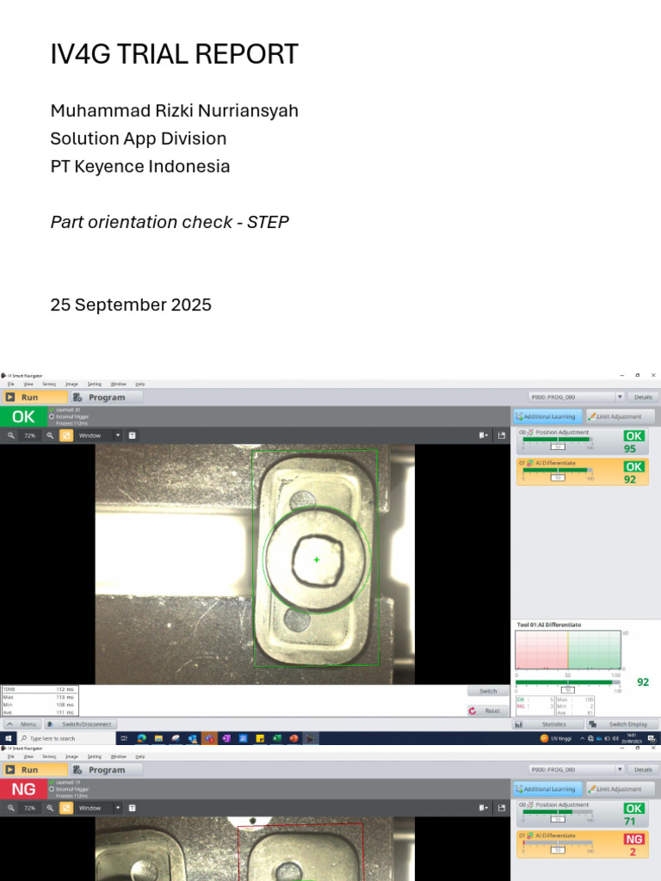Click the 72% zoom value in OK window
This screenshot has height=881, width=661.
coord(30,435)
